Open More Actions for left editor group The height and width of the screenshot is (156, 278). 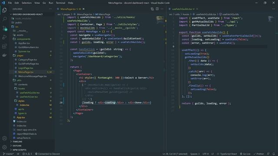162,9
